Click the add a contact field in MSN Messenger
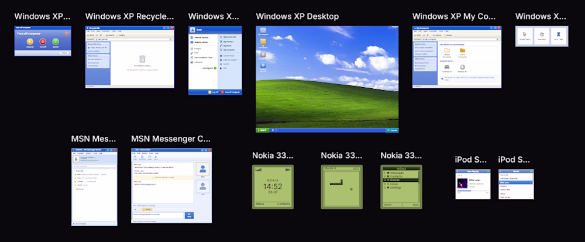The image size is (585, 242). [x=94, y=166]
